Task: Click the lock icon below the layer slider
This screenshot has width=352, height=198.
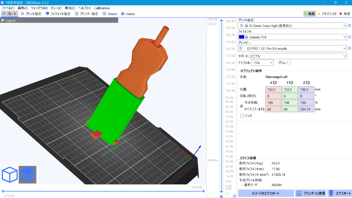Action: pos(221,196)
